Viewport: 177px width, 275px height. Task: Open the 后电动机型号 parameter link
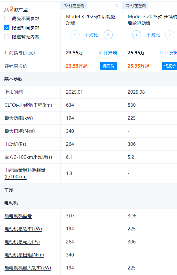click(x=18, y=216)
